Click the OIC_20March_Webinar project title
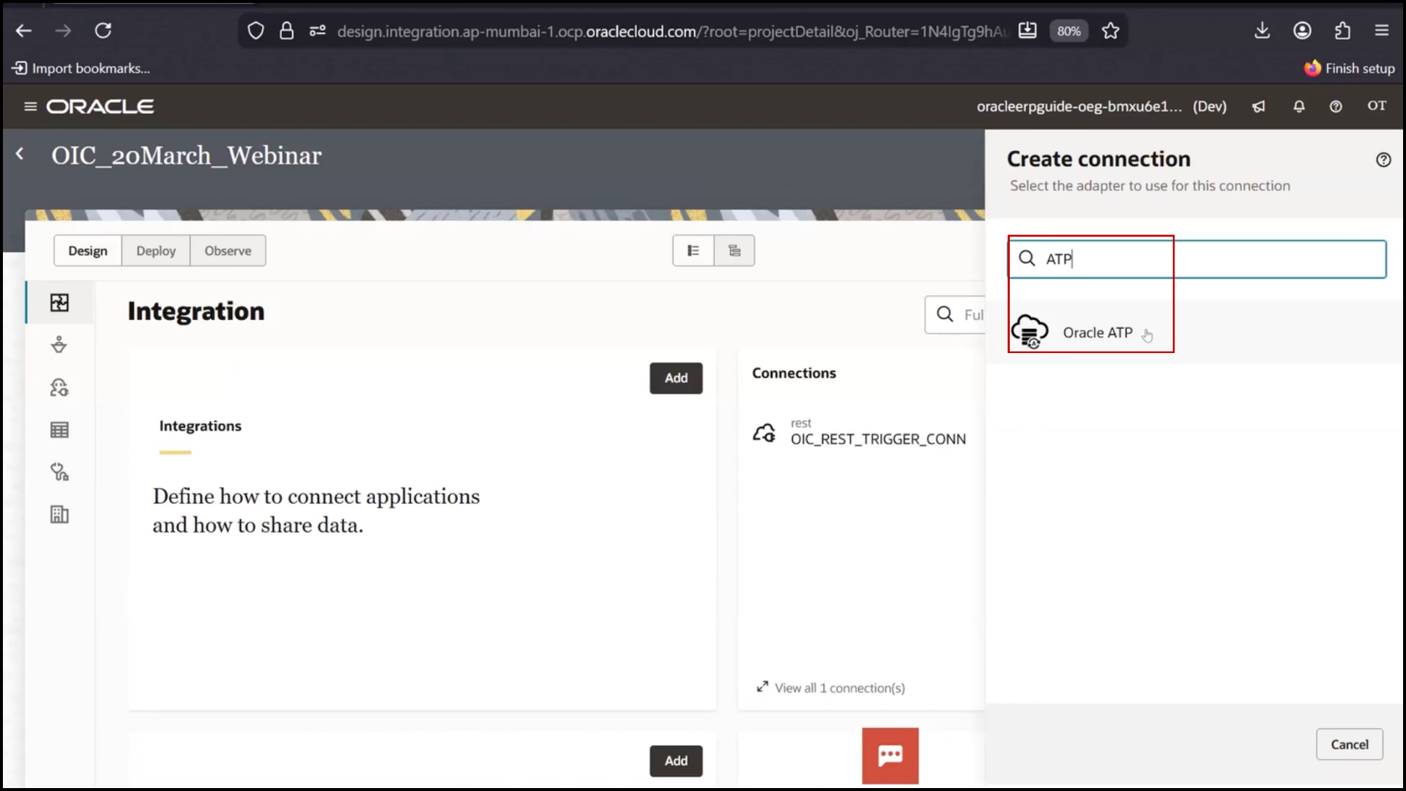The height and width of the screenshot is (791, 1406). 186,155
